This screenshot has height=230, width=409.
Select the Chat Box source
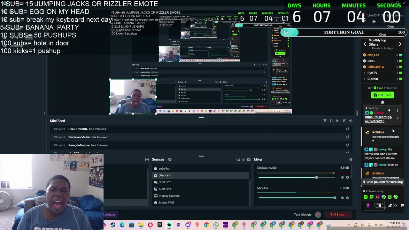click(x=200, y=182)
